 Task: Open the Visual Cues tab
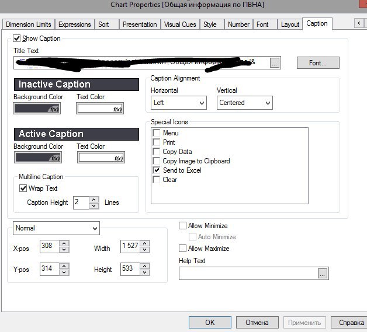coord(180,25)
